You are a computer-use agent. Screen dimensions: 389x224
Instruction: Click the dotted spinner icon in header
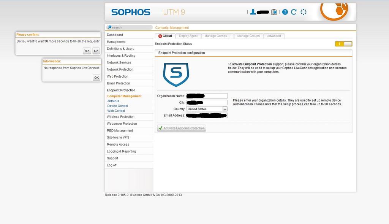(304, 12)
